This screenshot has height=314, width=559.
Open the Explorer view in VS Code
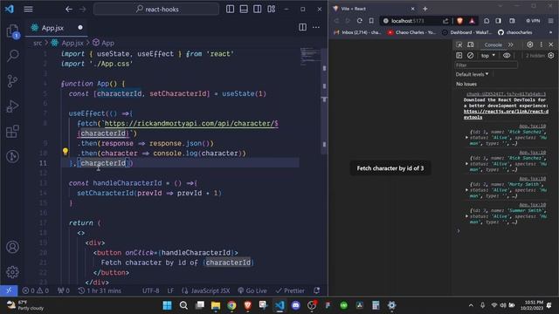[x=12, y=31]
